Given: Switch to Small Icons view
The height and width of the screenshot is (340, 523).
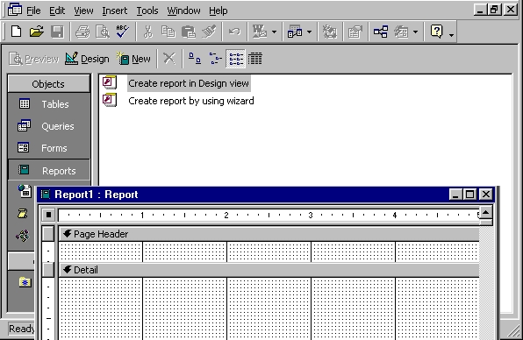Looking at the screenshot, I should [215, 59].
